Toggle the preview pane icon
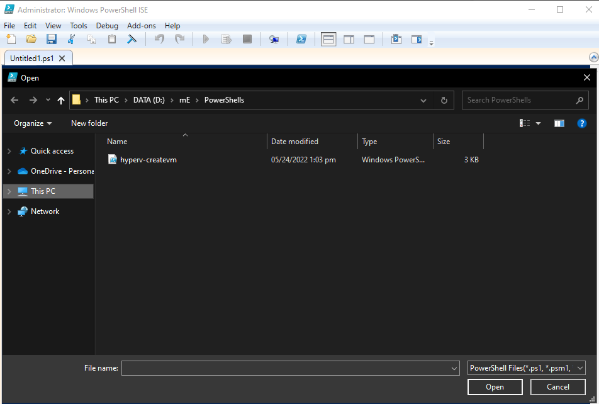The width and height of the screenshot is (599, 404). [x=559, y=123]
